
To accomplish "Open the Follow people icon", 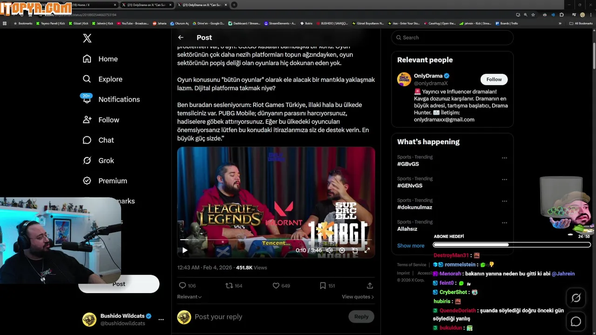I will tap(87, 120).
